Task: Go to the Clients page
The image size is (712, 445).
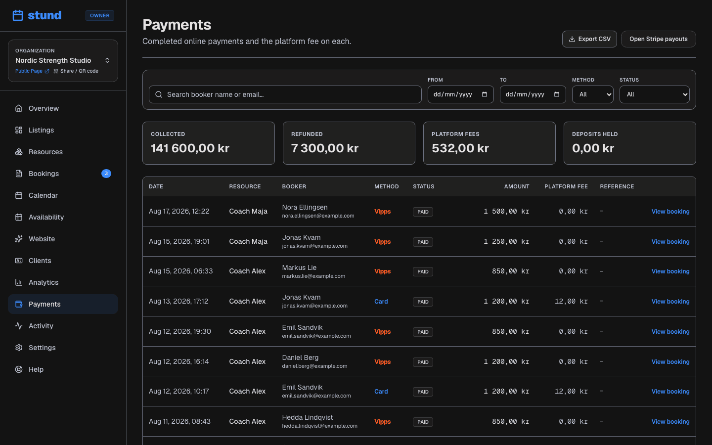Action: pos(63,261)
